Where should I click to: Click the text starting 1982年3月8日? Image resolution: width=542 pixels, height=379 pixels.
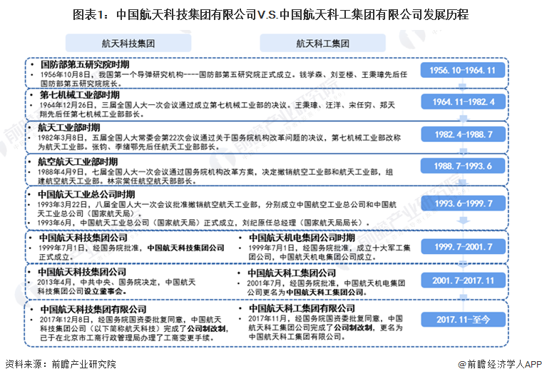[219, 142]
